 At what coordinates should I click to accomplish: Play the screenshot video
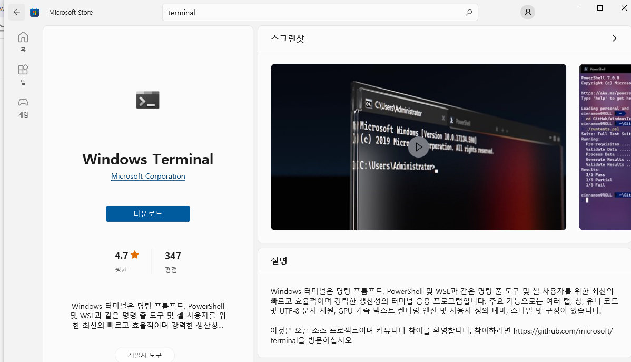point(419,147)
